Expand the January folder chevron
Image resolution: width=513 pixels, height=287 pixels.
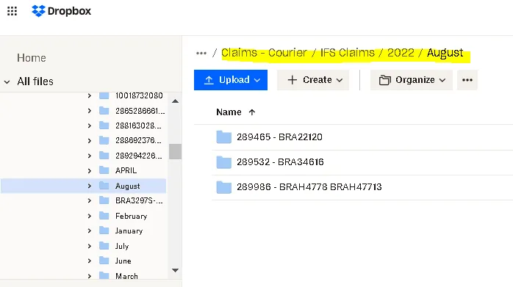click(90, 230)
